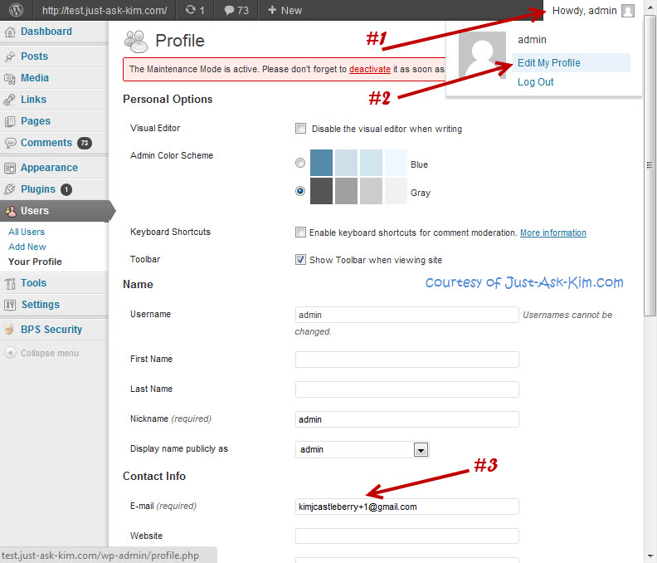Click the Username field
Viewport: 657px width, 563px height.
click(x=406, y=315)
